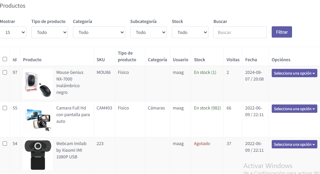Open the Stock filter dropdown
The height and width of the screenshot is (174, 320).
(190, 32)
